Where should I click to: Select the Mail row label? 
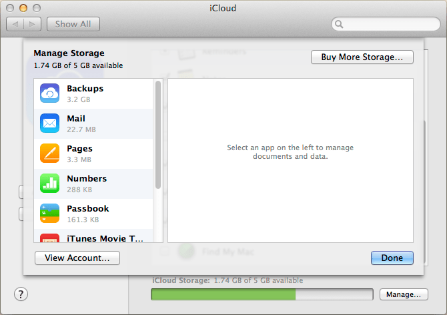click(76, 119)
